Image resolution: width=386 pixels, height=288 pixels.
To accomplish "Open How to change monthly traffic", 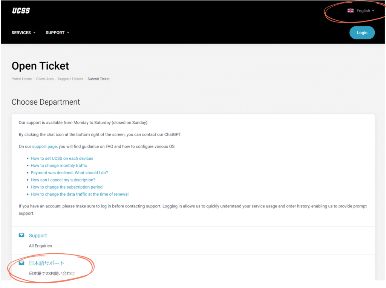I will [59, 166].
